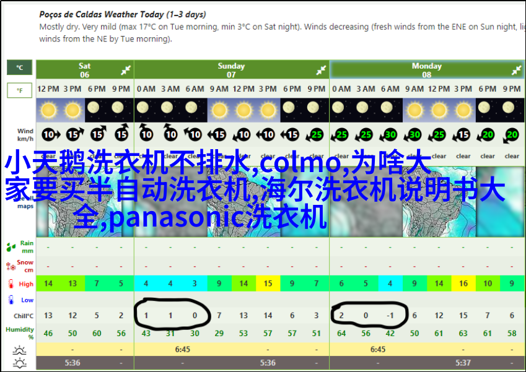Click the Wind km/h row label

(25, 135)
